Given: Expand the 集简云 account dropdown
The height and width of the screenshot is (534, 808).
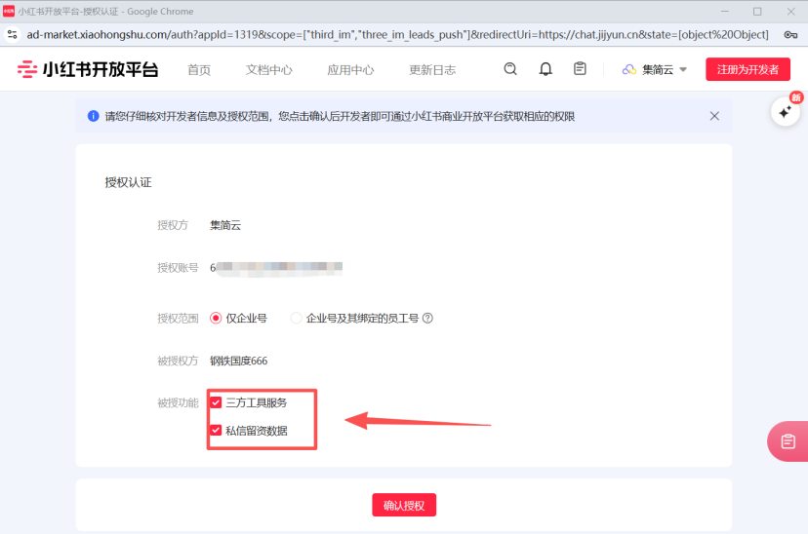Looking at the screenshot, I should 683,69.
